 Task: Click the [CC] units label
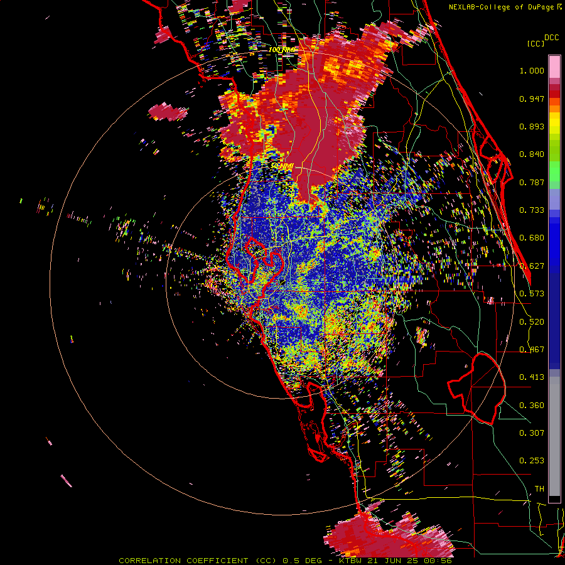pyautogui.click(x=535, y=43)
